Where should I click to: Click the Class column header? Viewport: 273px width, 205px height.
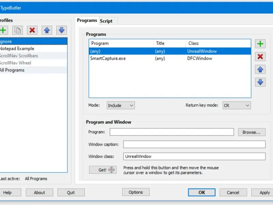(x=218, y=43)
